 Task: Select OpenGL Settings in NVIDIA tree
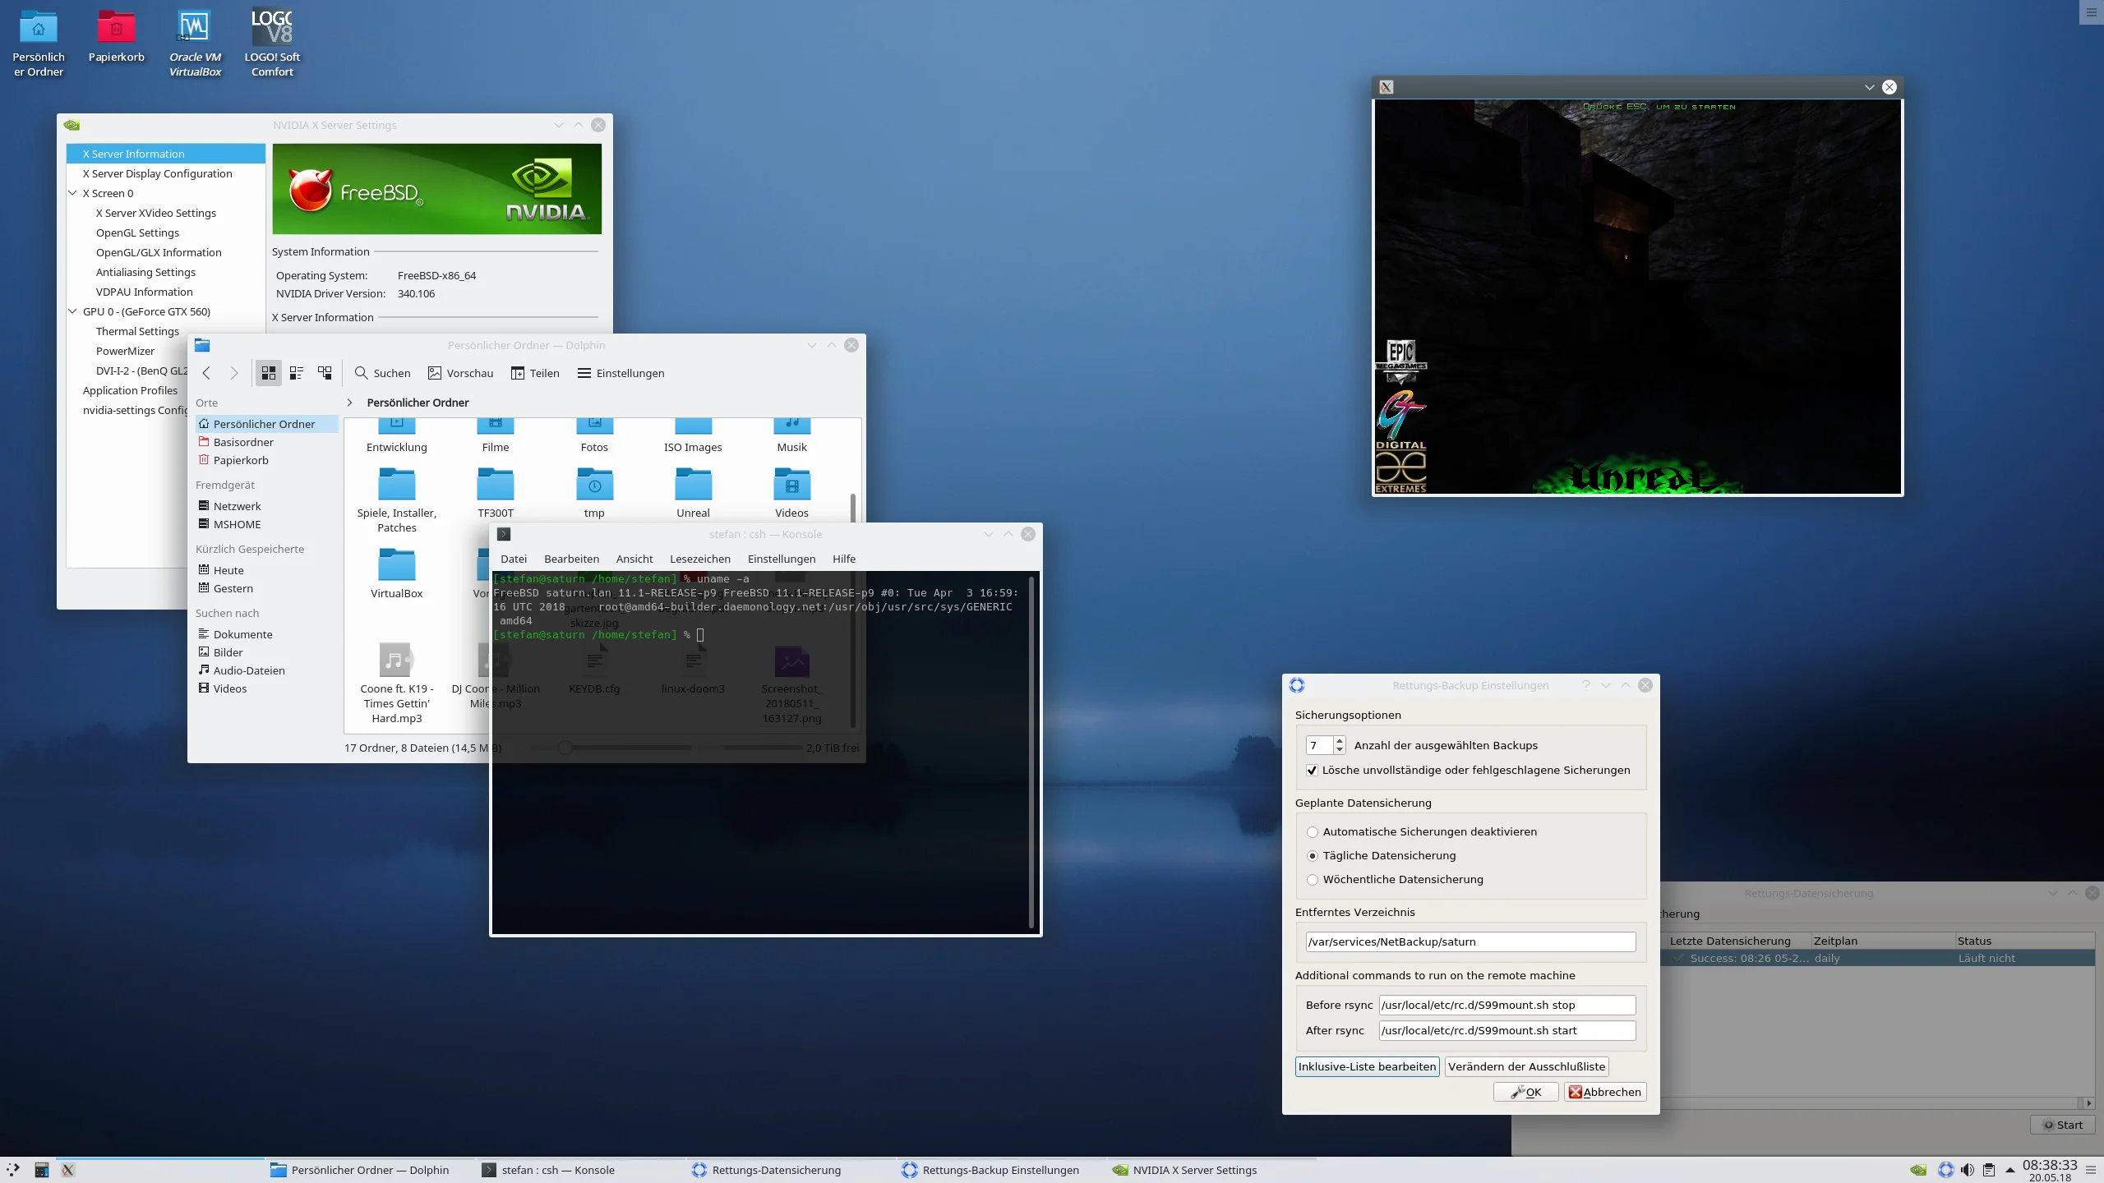(x=137, y=232)
